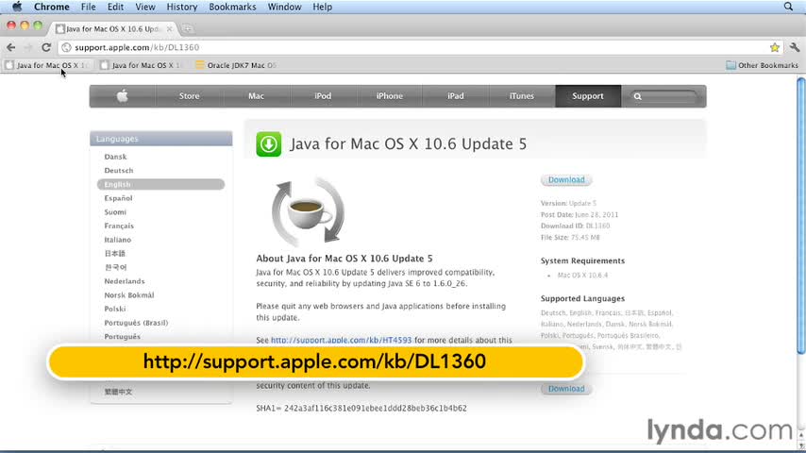Open second Java for Mac OS X bookmark
This screenshot has height=453, width=806.
pyautogui.click(x=141, y=65)
